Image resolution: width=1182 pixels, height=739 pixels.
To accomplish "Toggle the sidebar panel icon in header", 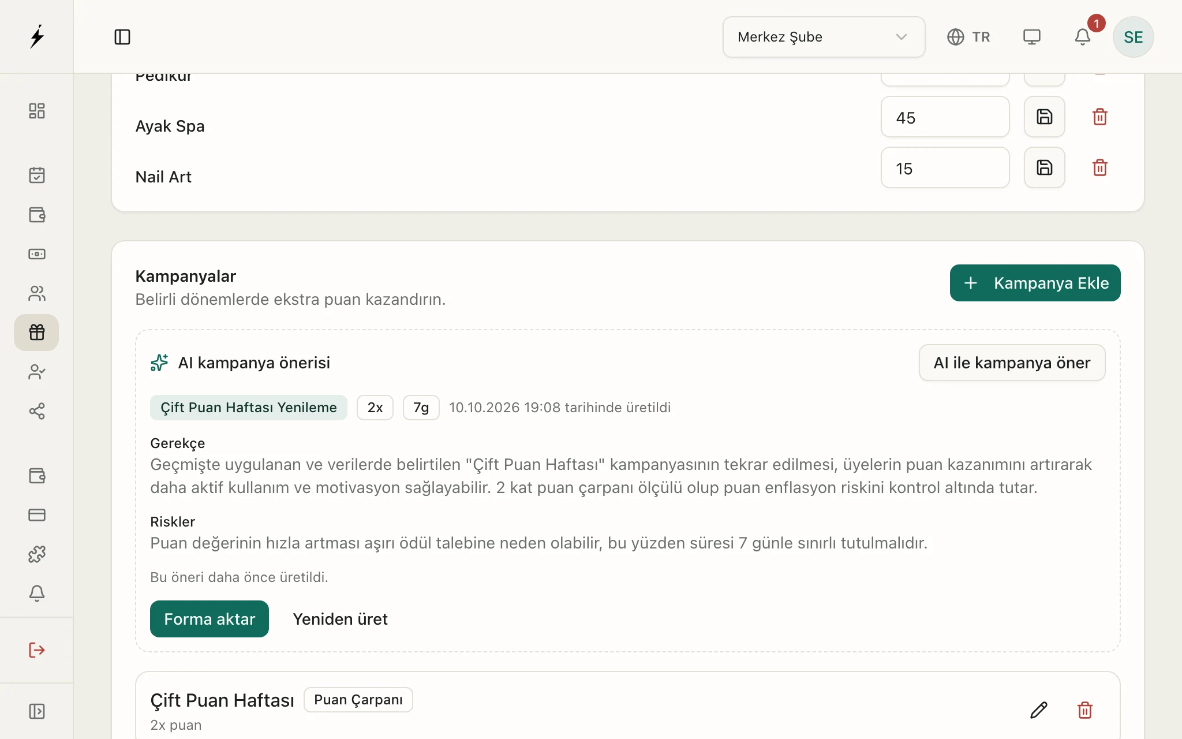I will point(122,37).
